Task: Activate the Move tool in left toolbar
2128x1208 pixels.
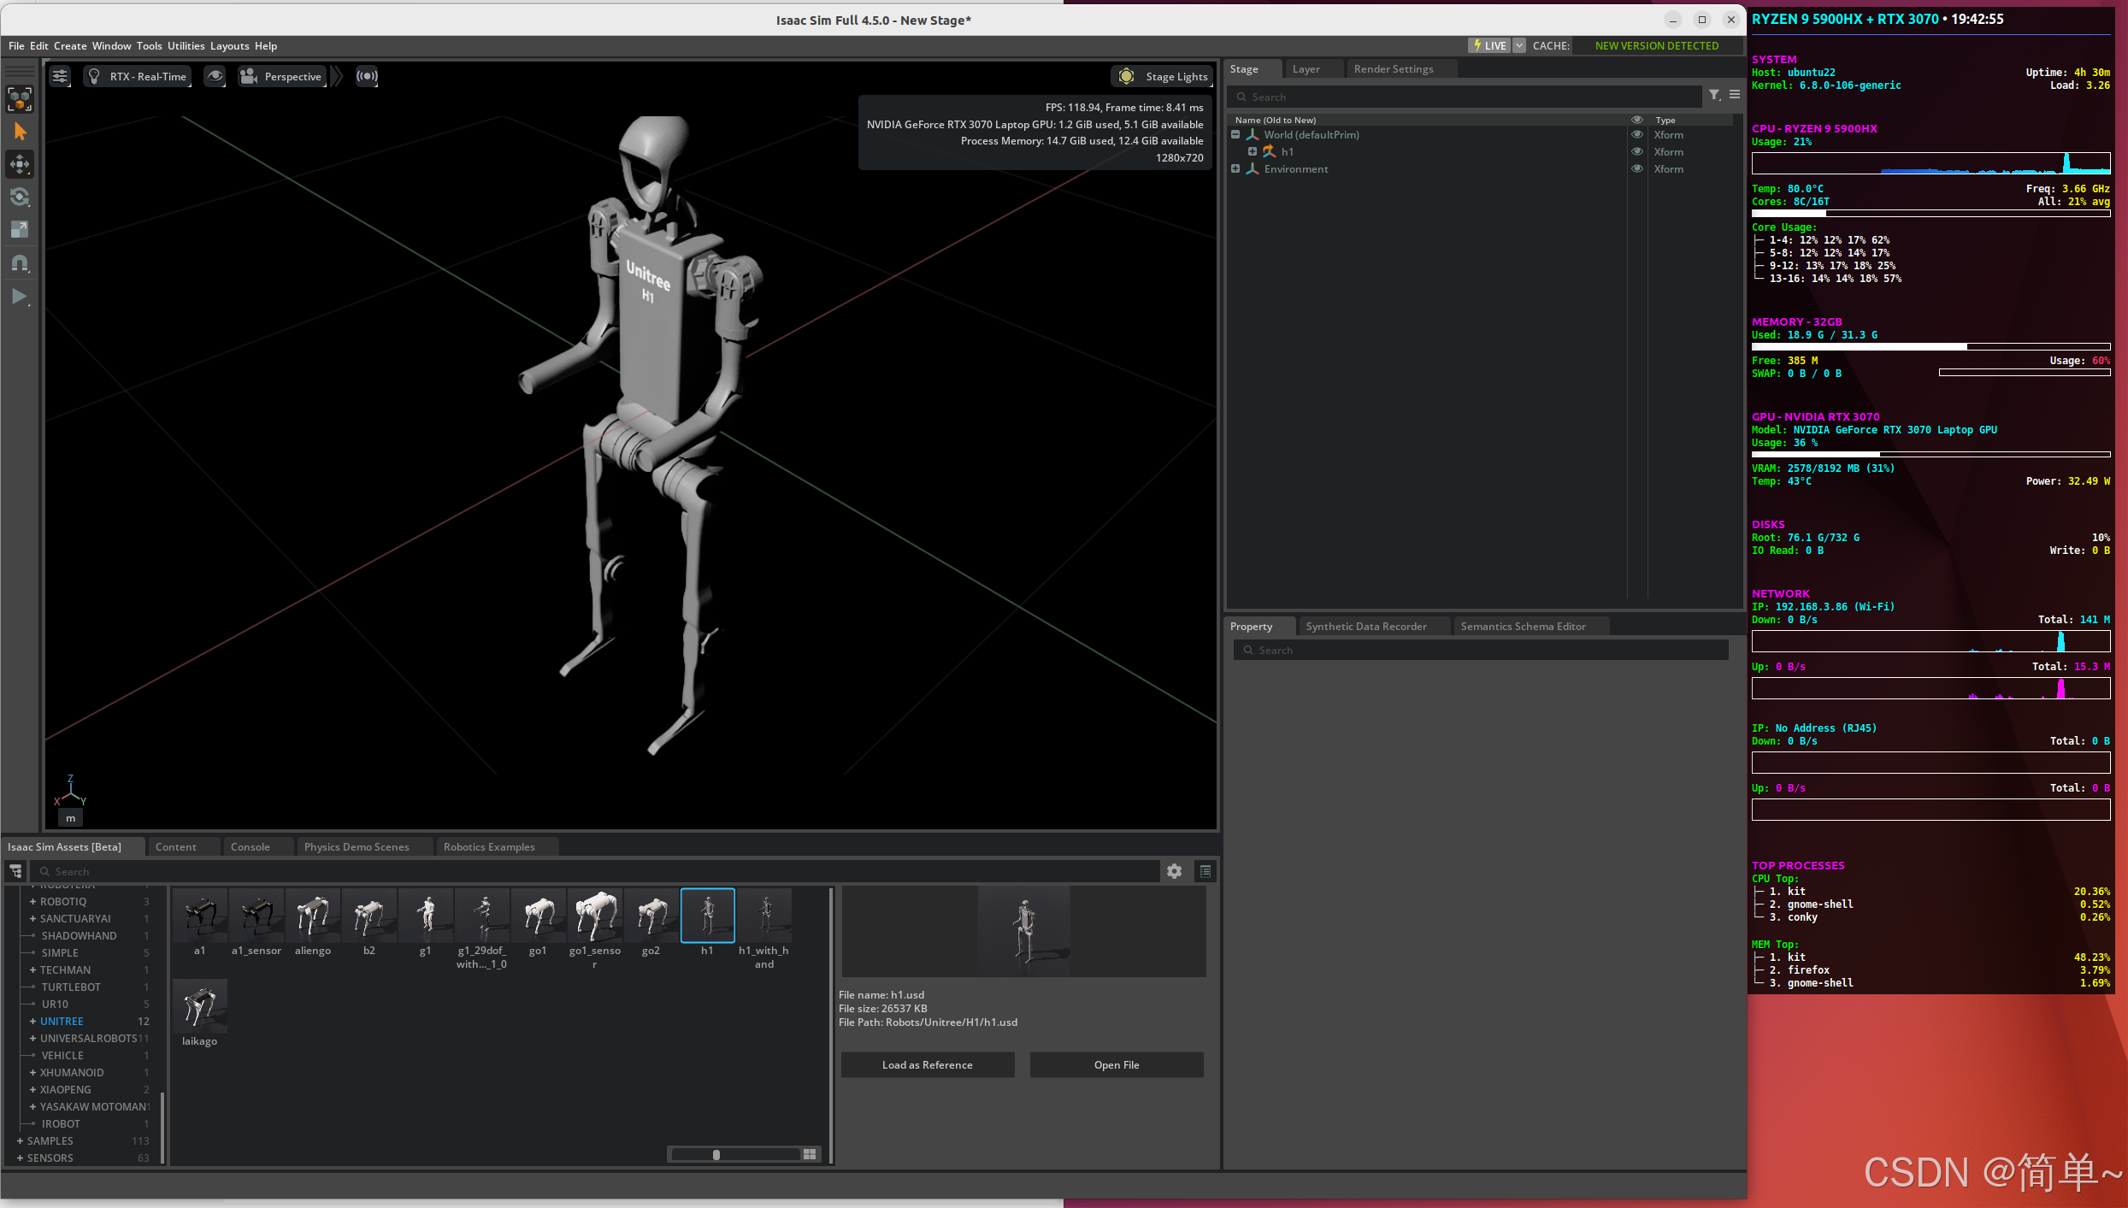Action: 20,164
